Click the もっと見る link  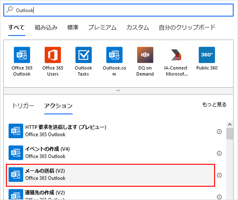pos(214,104)
